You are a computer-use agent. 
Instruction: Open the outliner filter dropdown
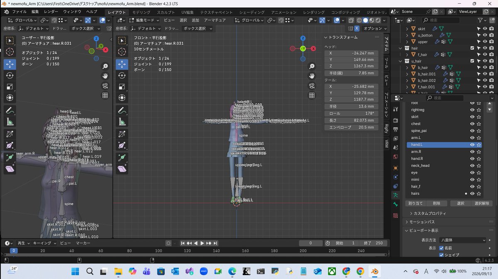click(482, 20)
